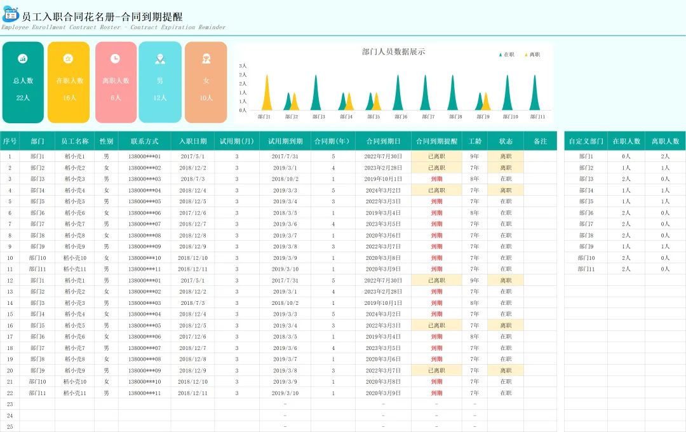686x432 pixels.
Task: Click the female avatar icon in the 女 card
Action: 206,58
